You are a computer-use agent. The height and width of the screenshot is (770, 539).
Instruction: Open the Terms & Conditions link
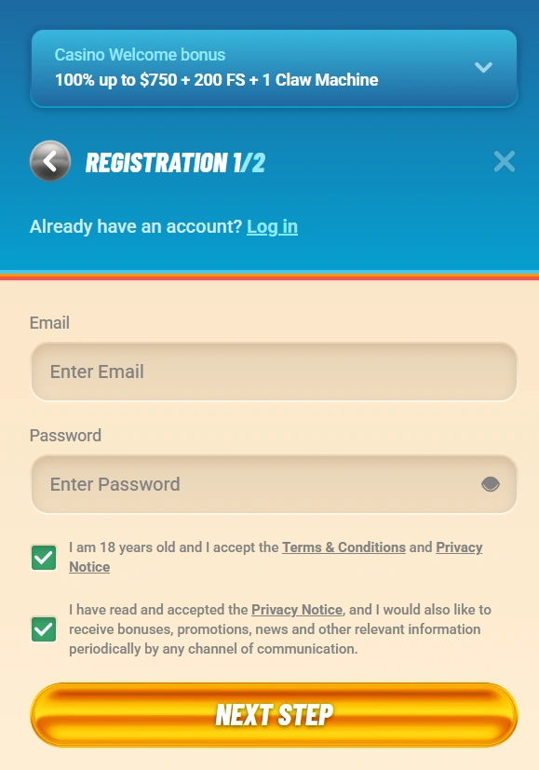344,547
